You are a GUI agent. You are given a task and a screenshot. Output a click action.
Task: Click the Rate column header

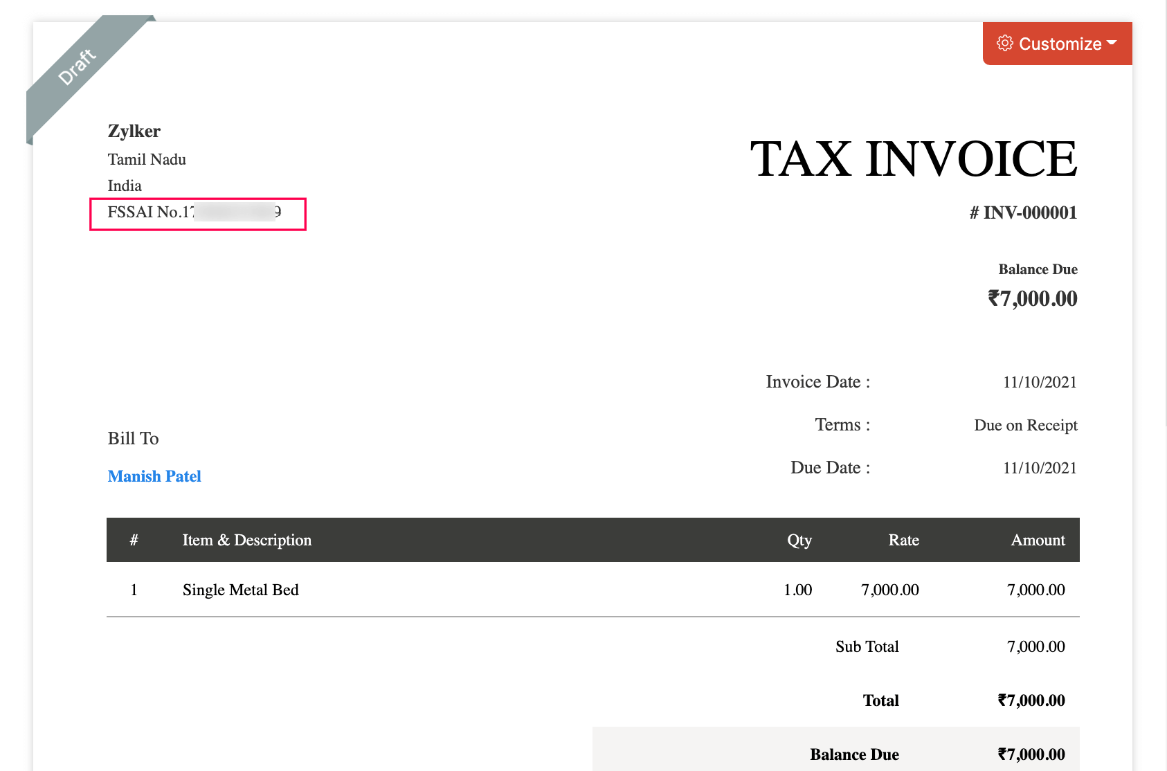click(903, 540)
